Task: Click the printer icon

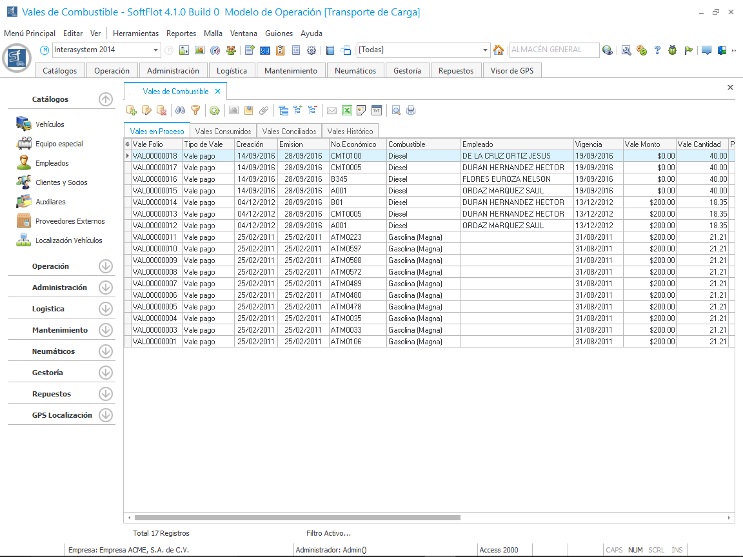Action: click(x=411, y=110)
